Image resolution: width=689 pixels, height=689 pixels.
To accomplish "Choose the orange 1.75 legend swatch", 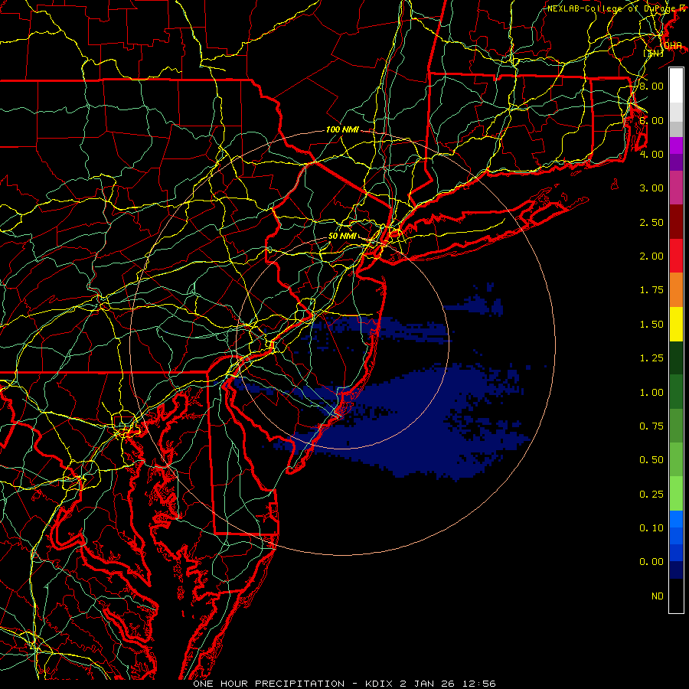I will tap(676, 290).
